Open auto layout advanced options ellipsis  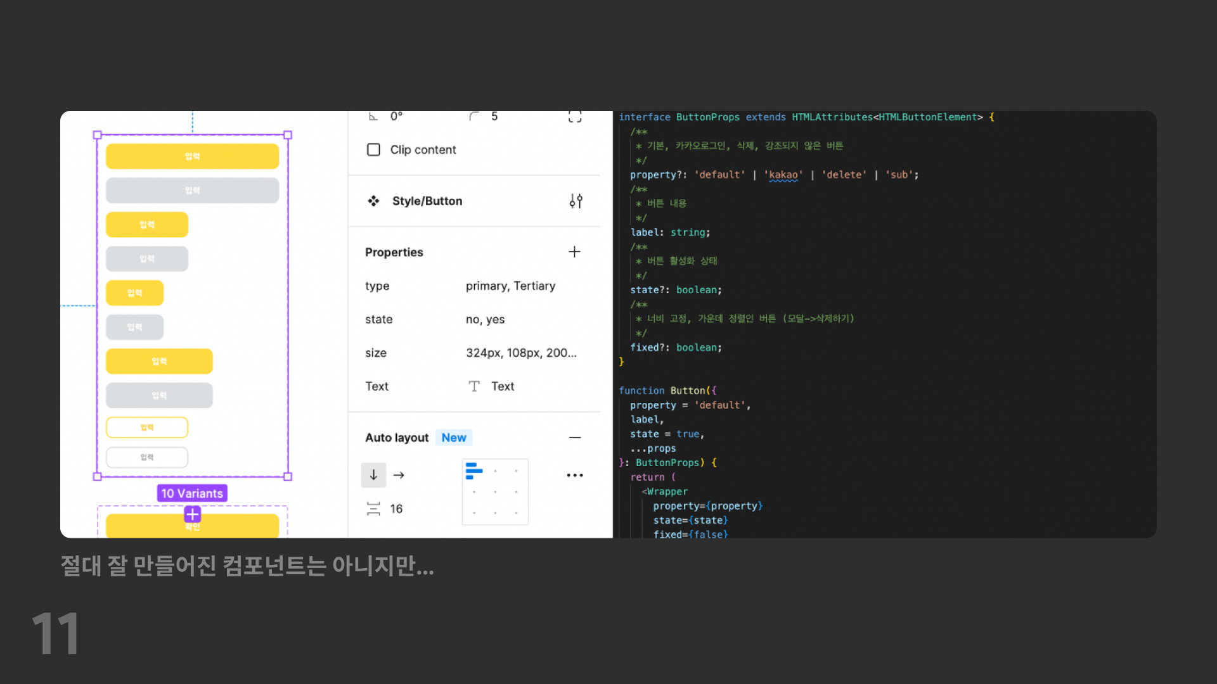click(574, 475)
